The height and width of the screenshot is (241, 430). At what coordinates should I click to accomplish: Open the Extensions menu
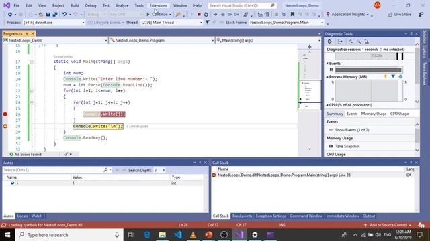pos(159,5)
